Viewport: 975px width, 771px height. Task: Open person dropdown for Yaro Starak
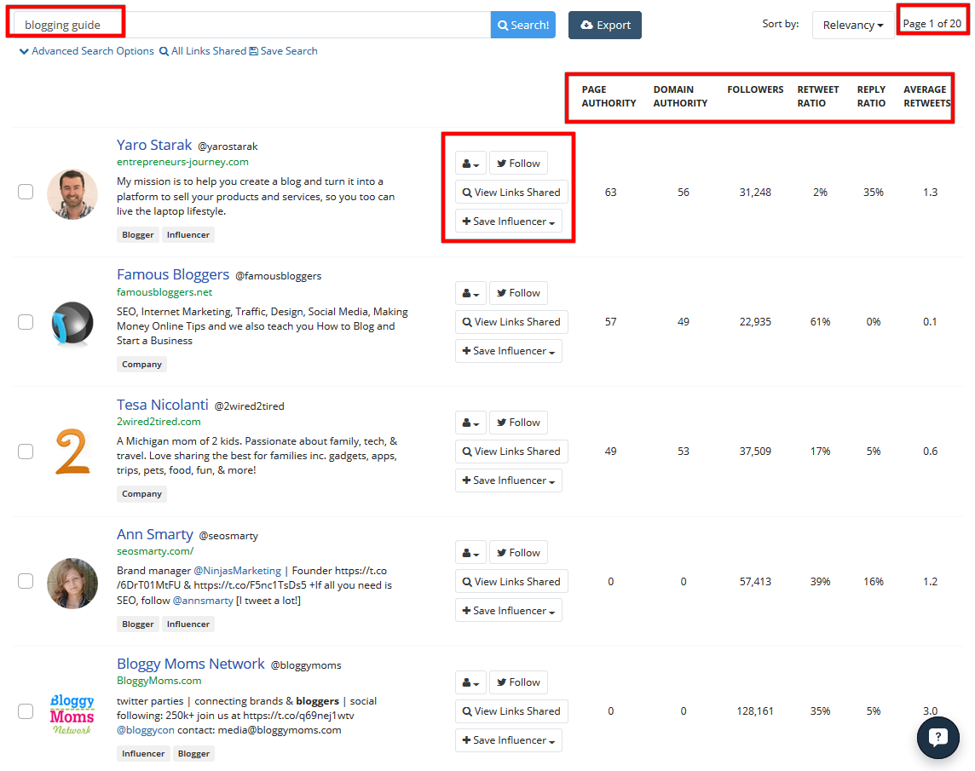470,164
